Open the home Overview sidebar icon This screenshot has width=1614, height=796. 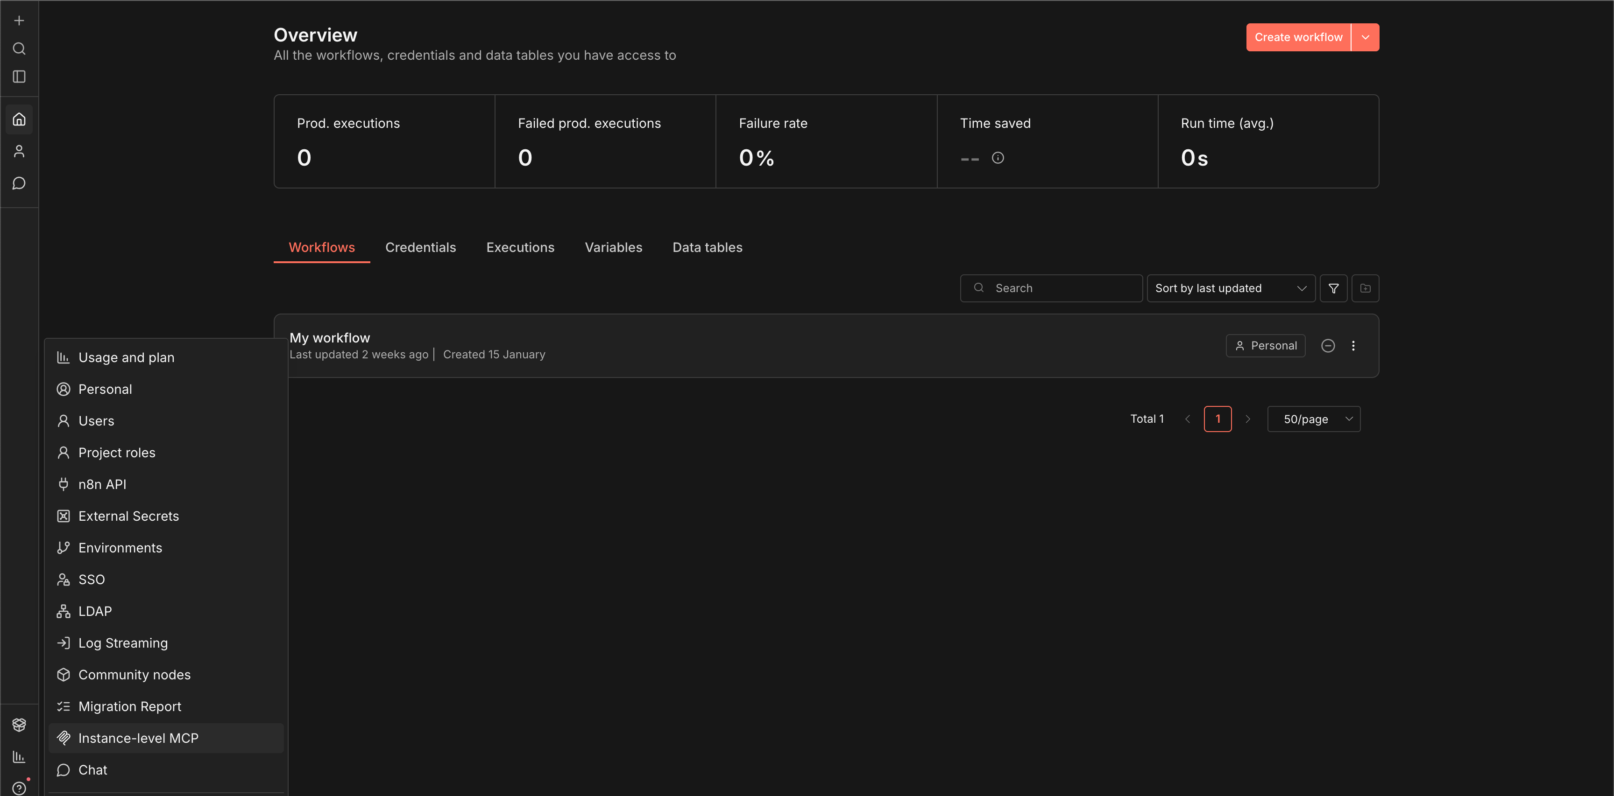coord(19,119)
